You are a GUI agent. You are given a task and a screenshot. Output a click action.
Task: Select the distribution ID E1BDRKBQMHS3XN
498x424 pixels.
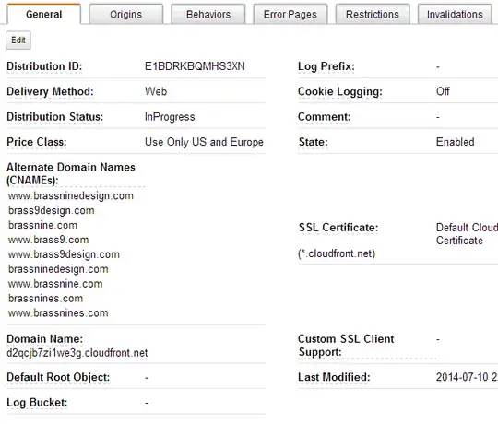(195, 66)
